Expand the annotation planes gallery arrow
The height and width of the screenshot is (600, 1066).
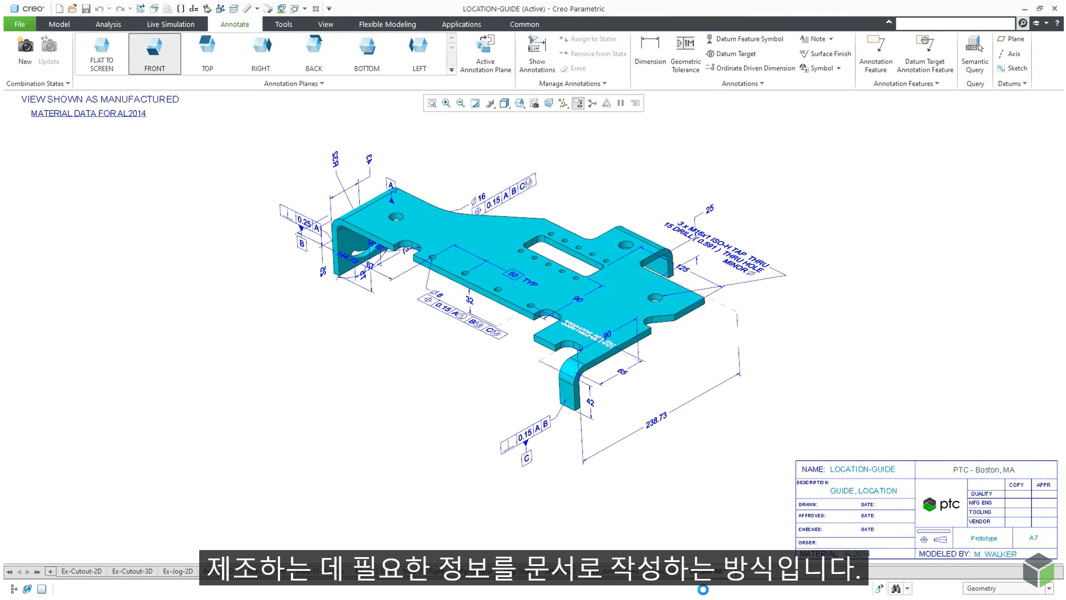(x=451, y=70)
